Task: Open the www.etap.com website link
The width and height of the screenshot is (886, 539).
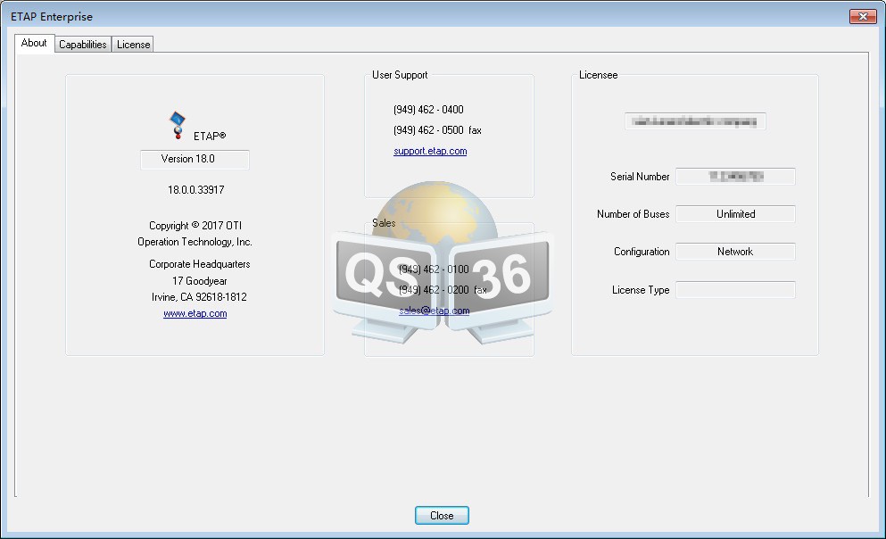Action: pyautogui.click(x=195, y=313)
